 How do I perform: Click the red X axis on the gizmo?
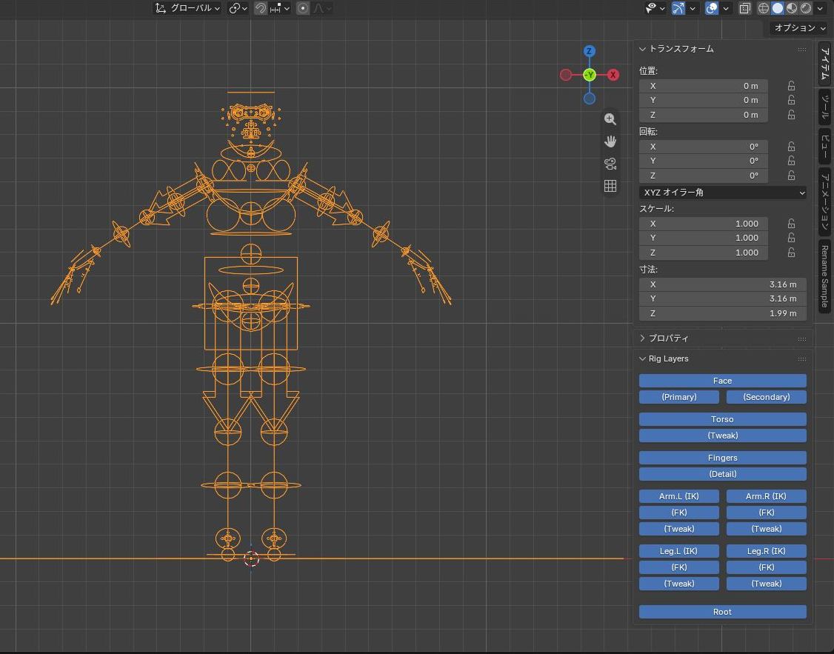613,75
